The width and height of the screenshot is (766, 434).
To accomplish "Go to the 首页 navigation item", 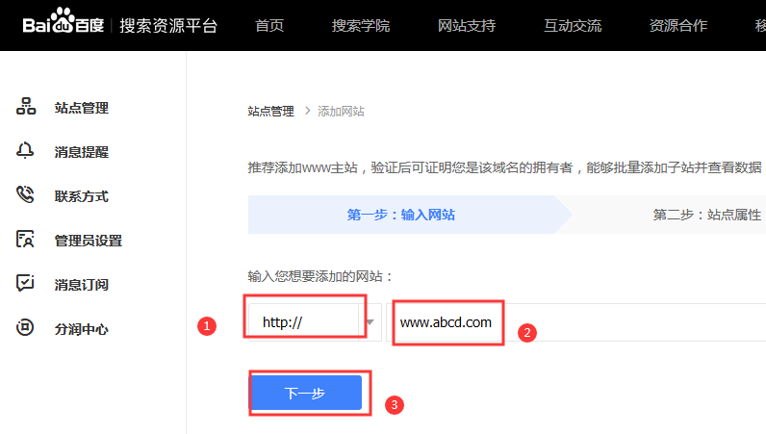I will 269,25.
